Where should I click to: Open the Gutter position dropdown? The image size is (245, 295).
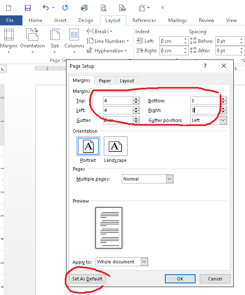[223, 120]
